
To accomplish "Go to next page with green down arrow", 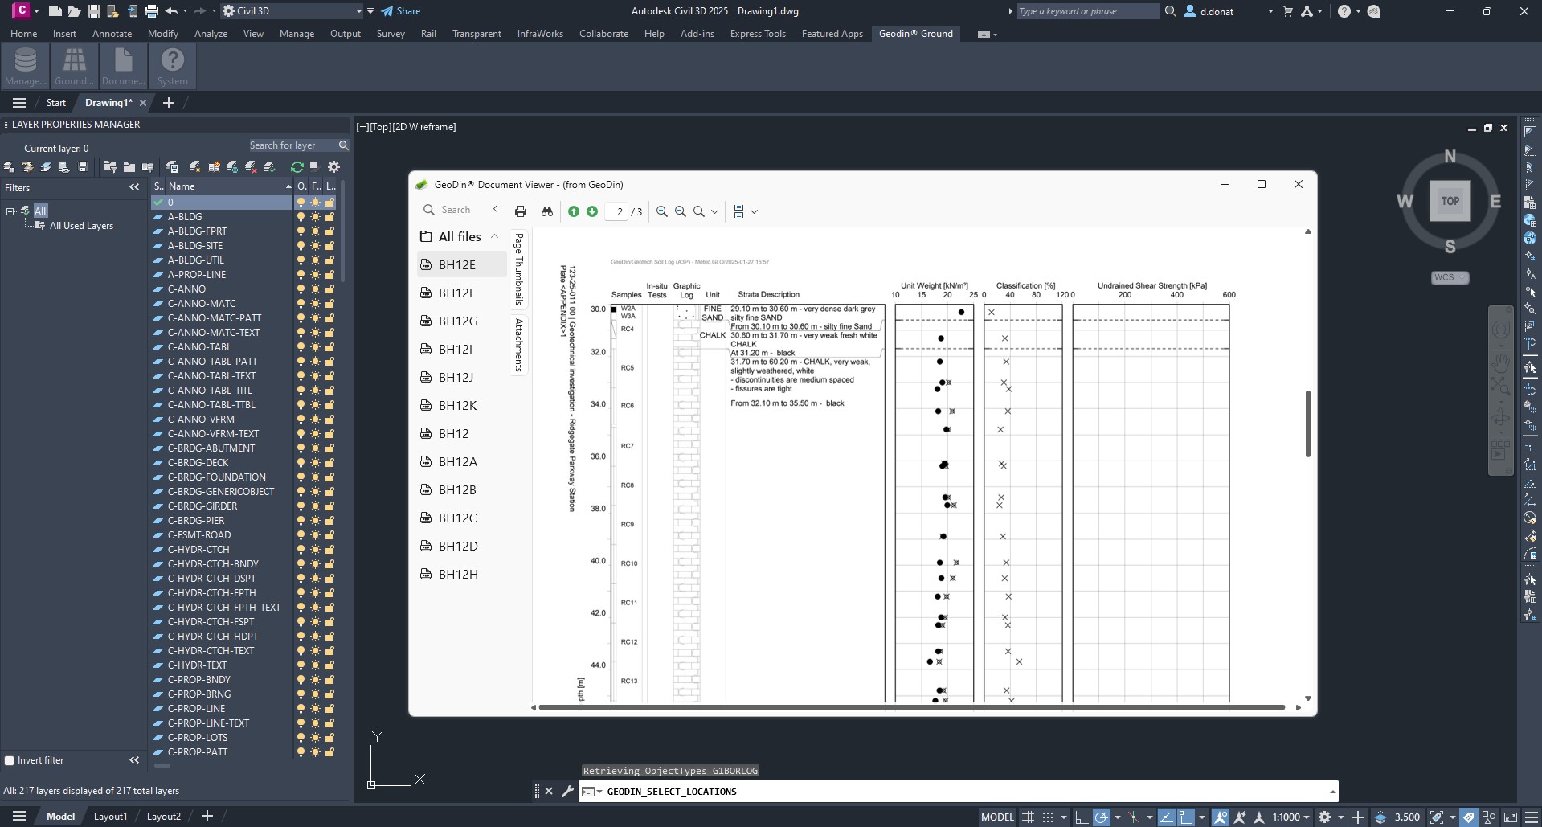I will pos(592,211).
